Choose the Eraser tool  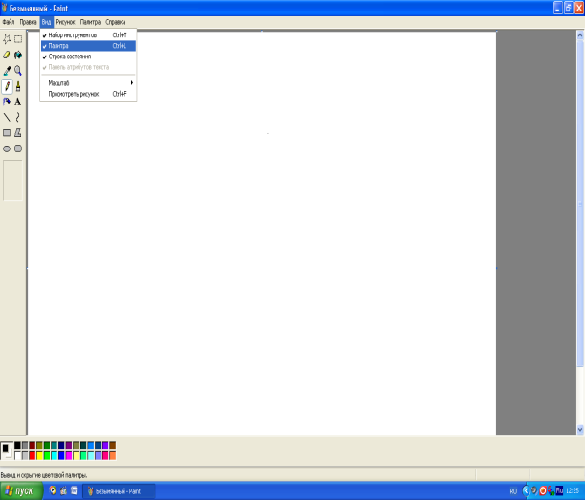click(x=7, y=55)
